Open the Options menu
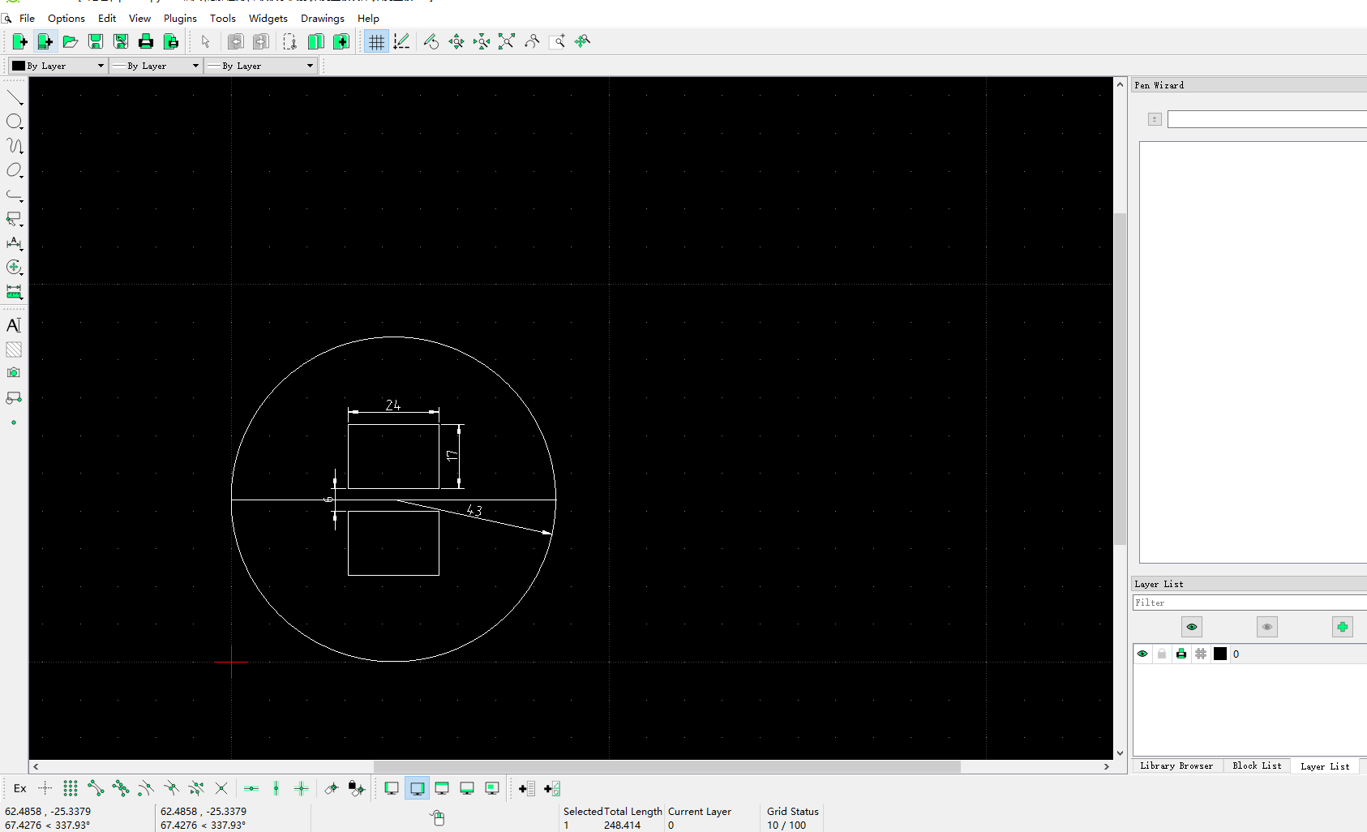Image resolution: width=1367 pixels, height=832 pixels. click(66, 18)
